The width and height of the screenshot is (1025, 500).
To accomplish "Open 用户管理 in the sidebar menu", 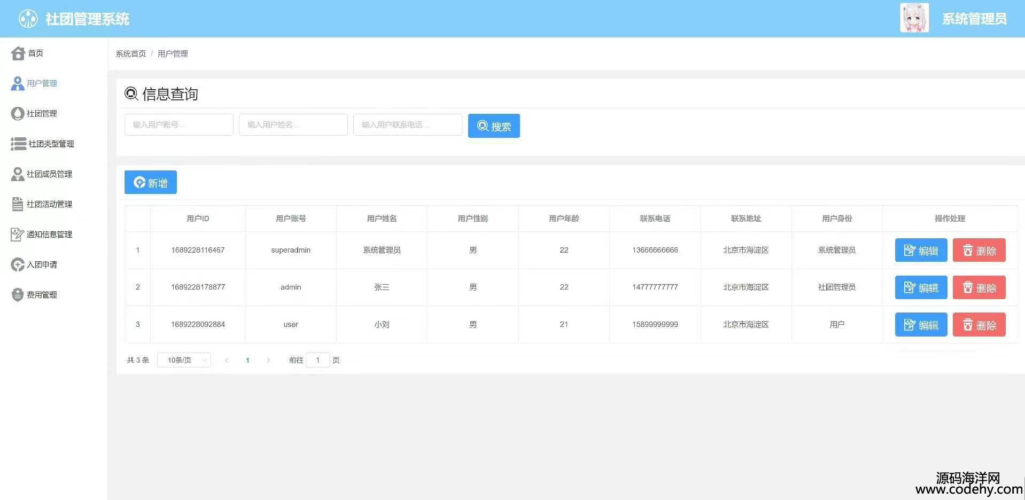I will click(x=42, y=83).
